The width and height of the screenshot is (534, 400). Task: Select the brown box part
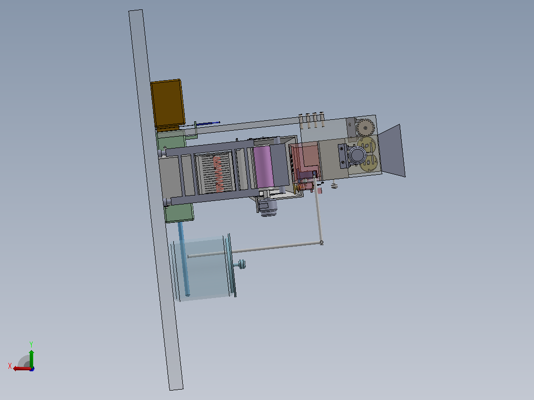coord(168,103)
